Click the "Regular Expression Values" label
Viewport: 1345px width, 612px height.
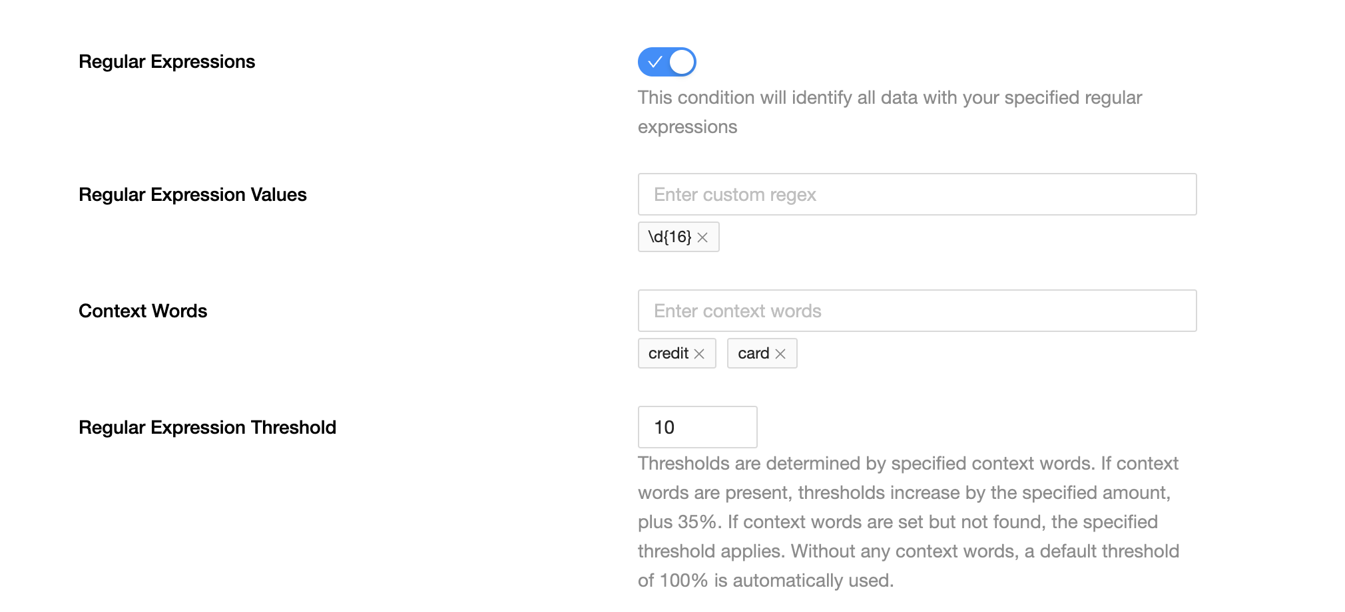(192, 195)
